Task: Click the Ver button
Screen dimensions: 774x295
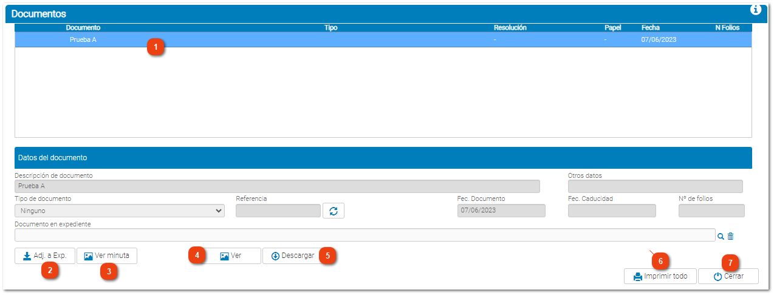Action: click(x=230, y=256)
